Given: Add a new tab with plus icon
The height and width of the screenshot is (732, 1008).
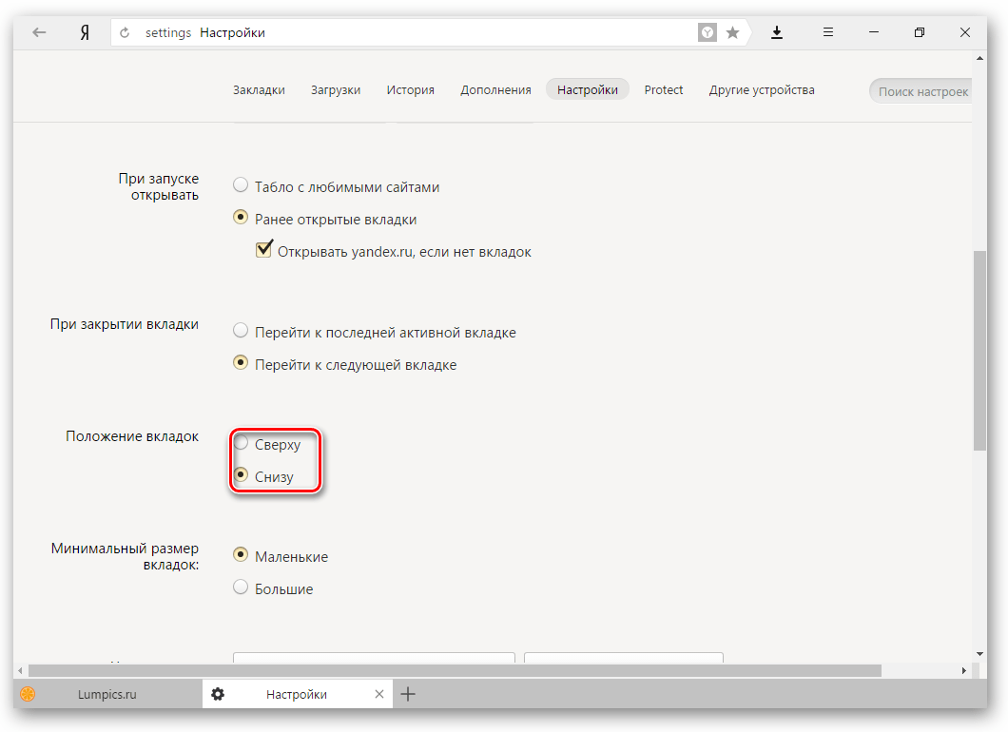Looking at the screenshot, I should point(408,694).
